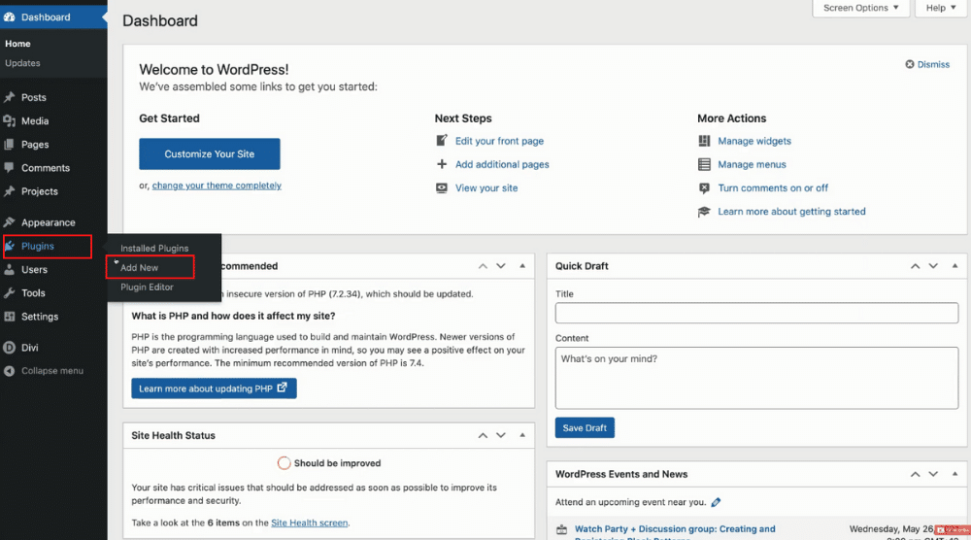Viewport: 971px width, 540px height.
Task: Click the Divi circle icon
Action: (10, 348)
